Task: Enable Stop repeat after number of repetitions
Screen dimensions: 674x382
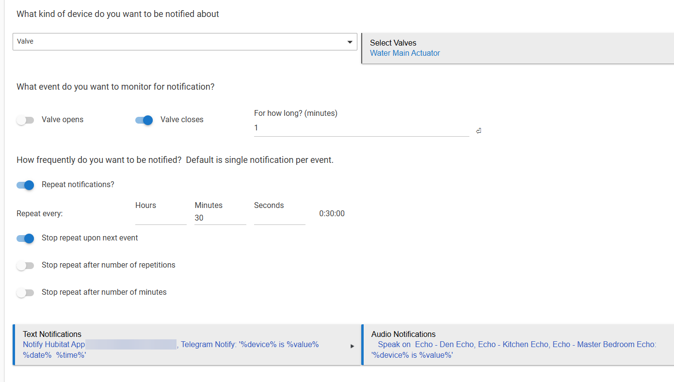Action: tap(25, 266)
